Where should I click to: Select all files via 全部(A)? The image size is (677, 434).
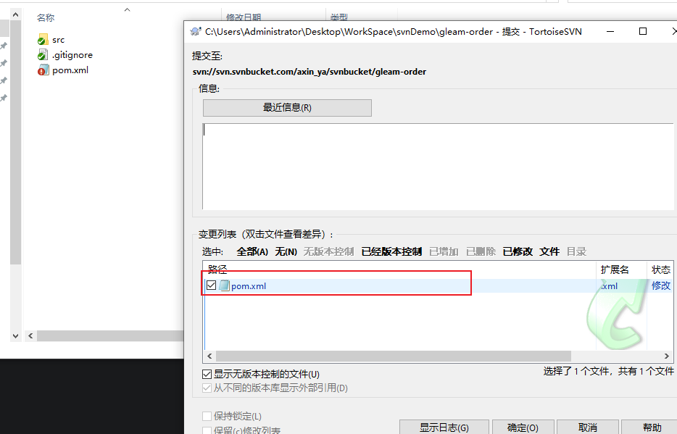click(x=252, y=251)
